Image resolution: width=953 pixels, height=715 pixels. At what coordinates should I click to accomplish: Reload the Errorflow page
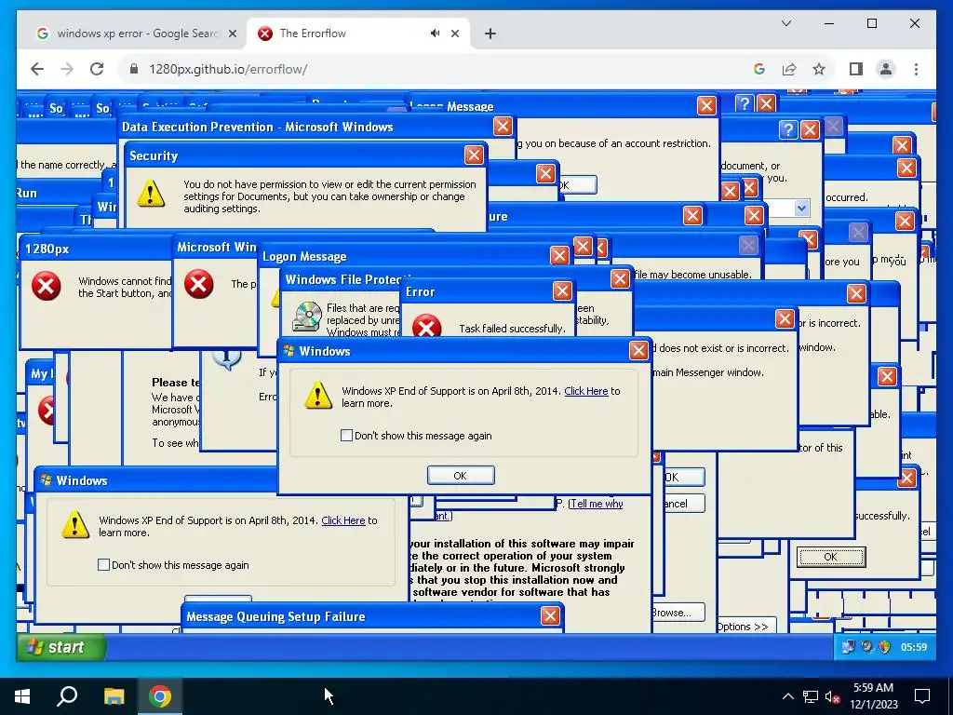click(x=97, y=69)
